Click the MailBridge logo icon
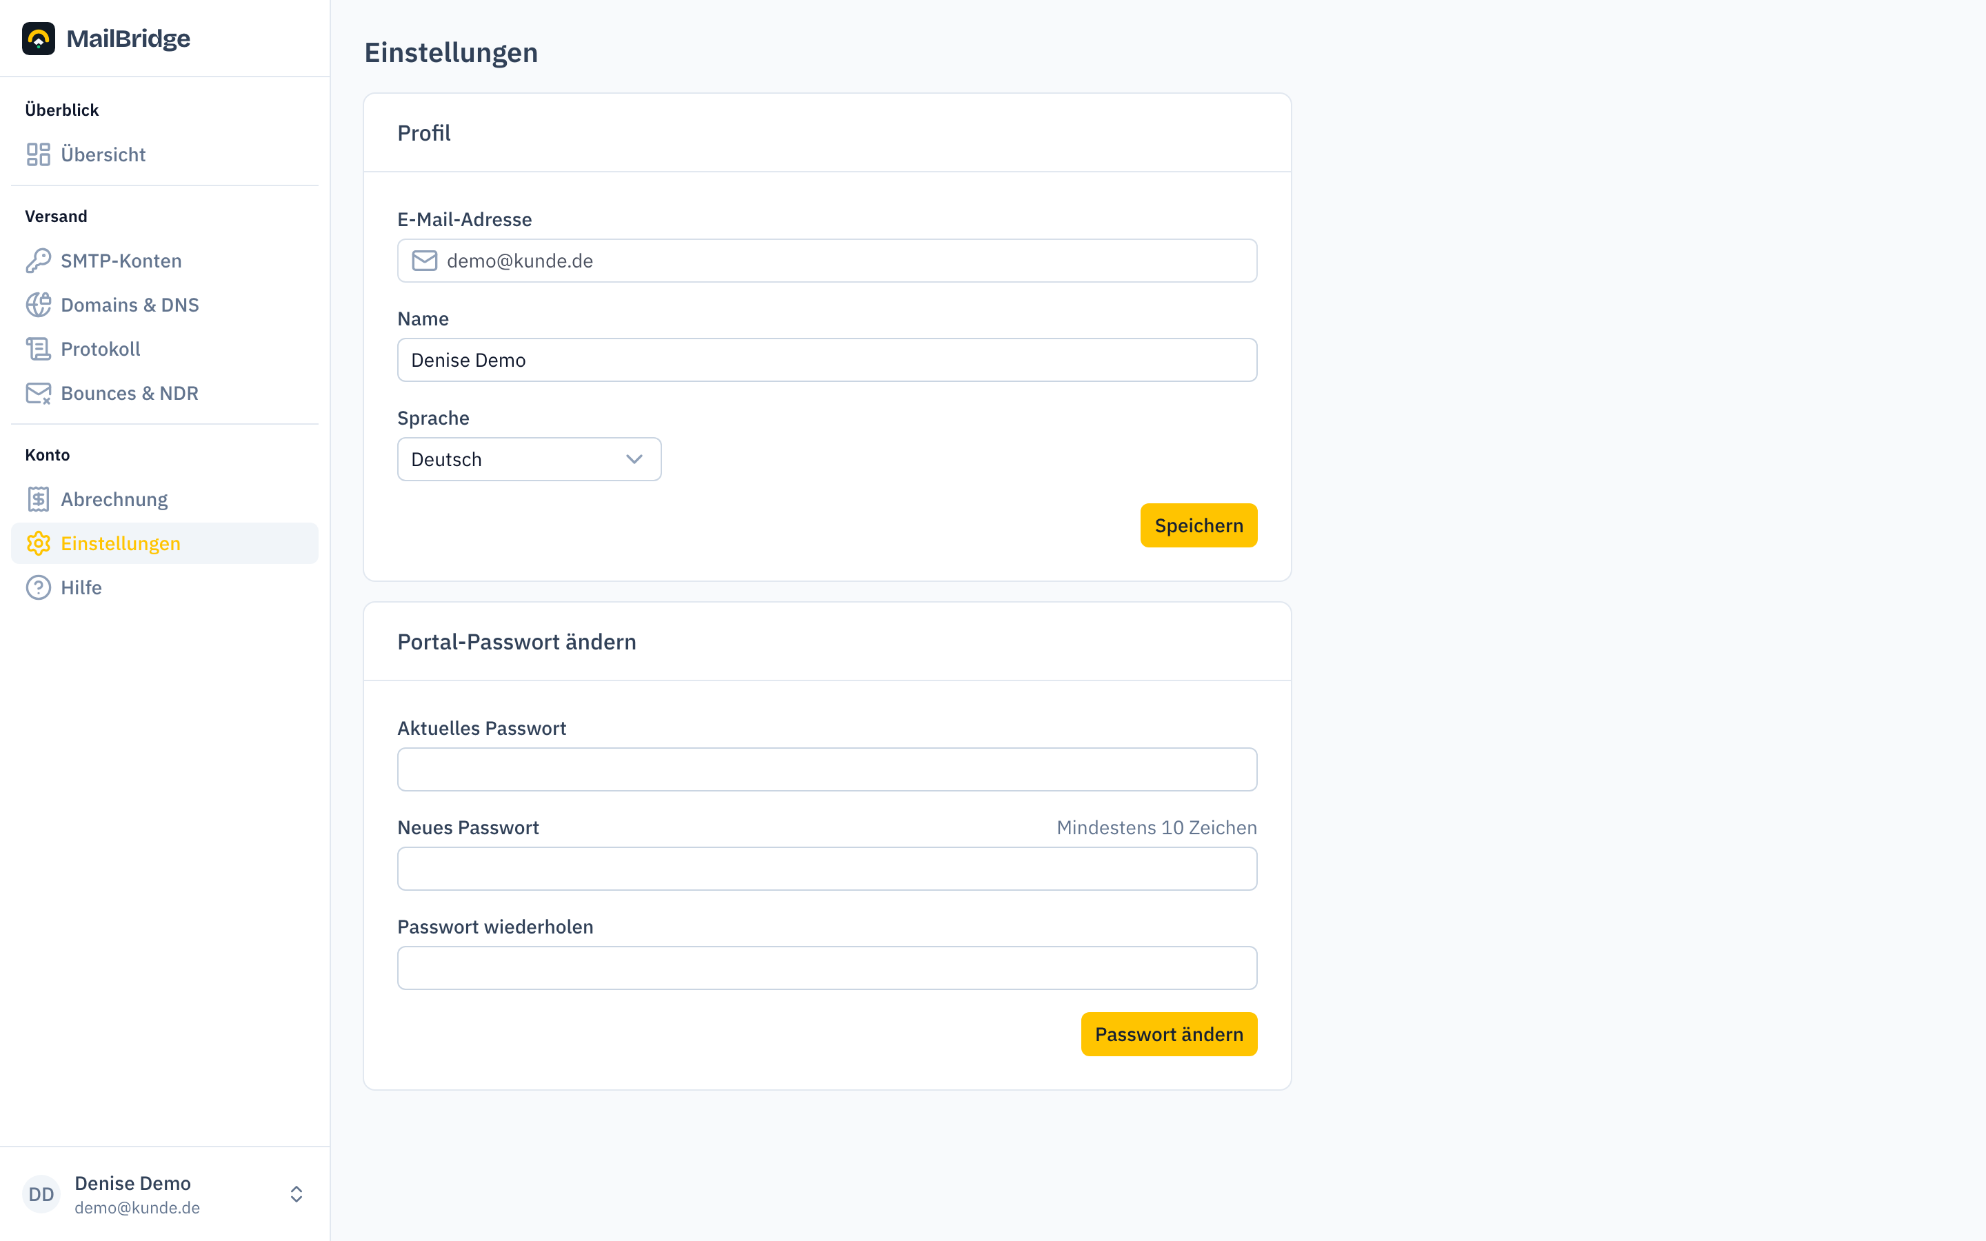 click(x=39, y=39)
